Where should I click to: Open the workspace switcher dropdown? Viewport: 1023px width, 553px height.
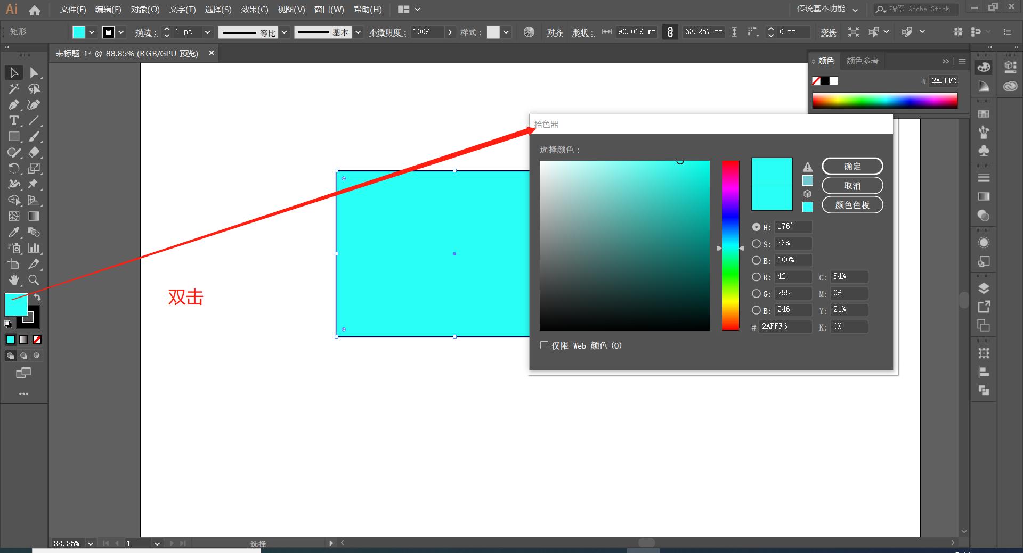(827, 9)
